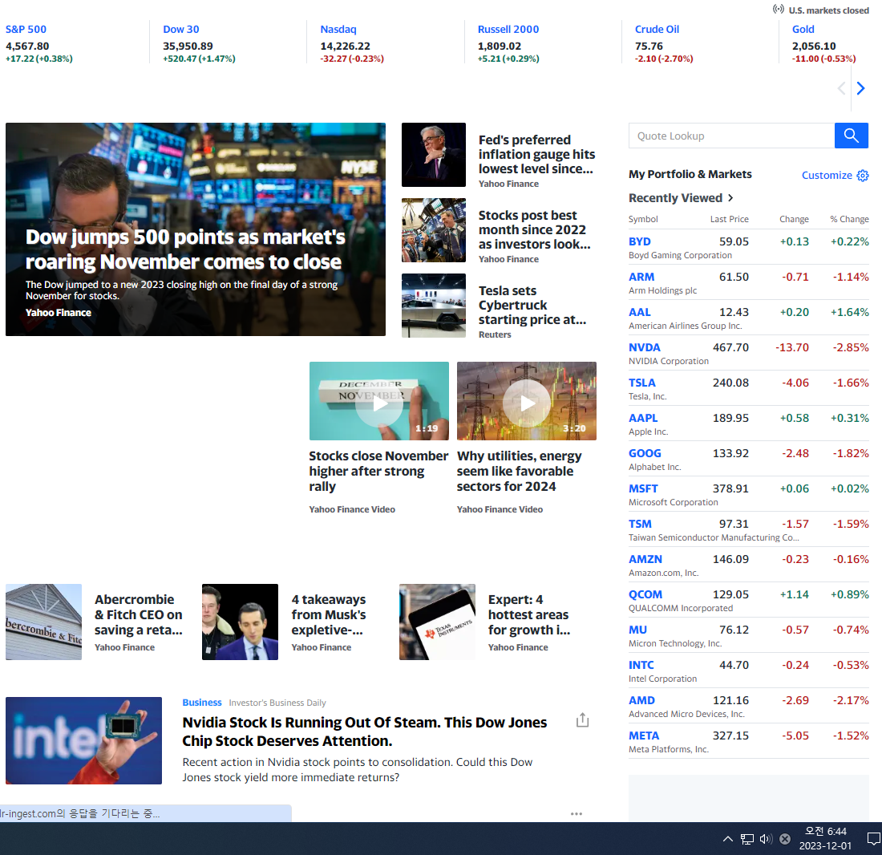Open the network status tray icon

click(747, 839)
